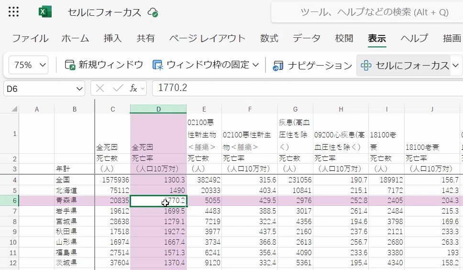
Task: Click the select-all corner triangle
Action: point(14,109)
